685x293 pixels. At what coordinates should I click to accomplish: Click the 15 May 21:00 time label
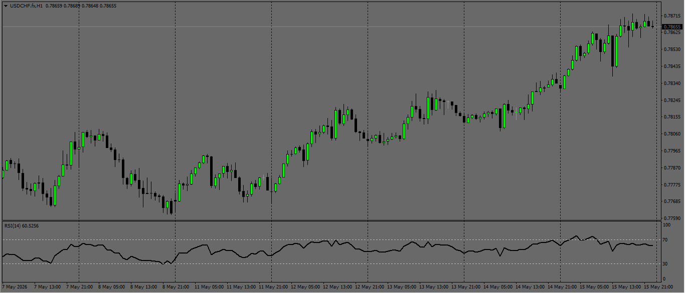(658, 287)
